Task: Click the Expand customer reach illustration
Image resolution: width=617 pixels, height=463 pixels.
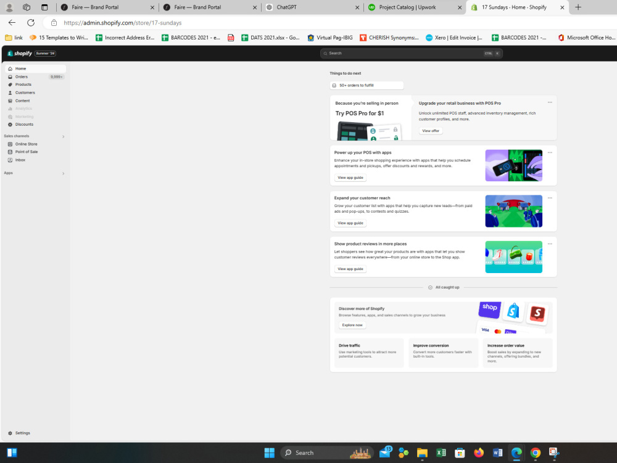Action: 513,211
